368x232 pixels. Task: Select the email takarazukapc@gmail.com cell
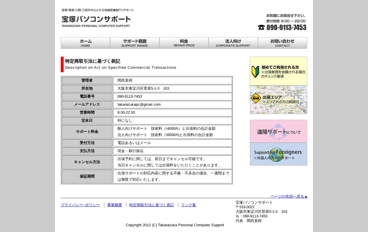[172, 105]
